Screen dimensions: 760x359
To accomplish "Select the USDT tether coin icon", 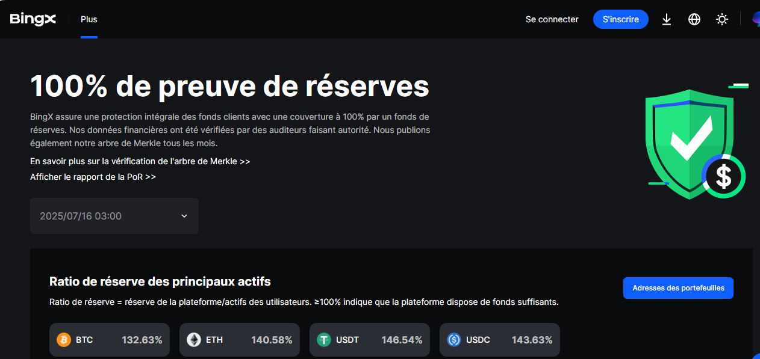I will click(323, 339).
